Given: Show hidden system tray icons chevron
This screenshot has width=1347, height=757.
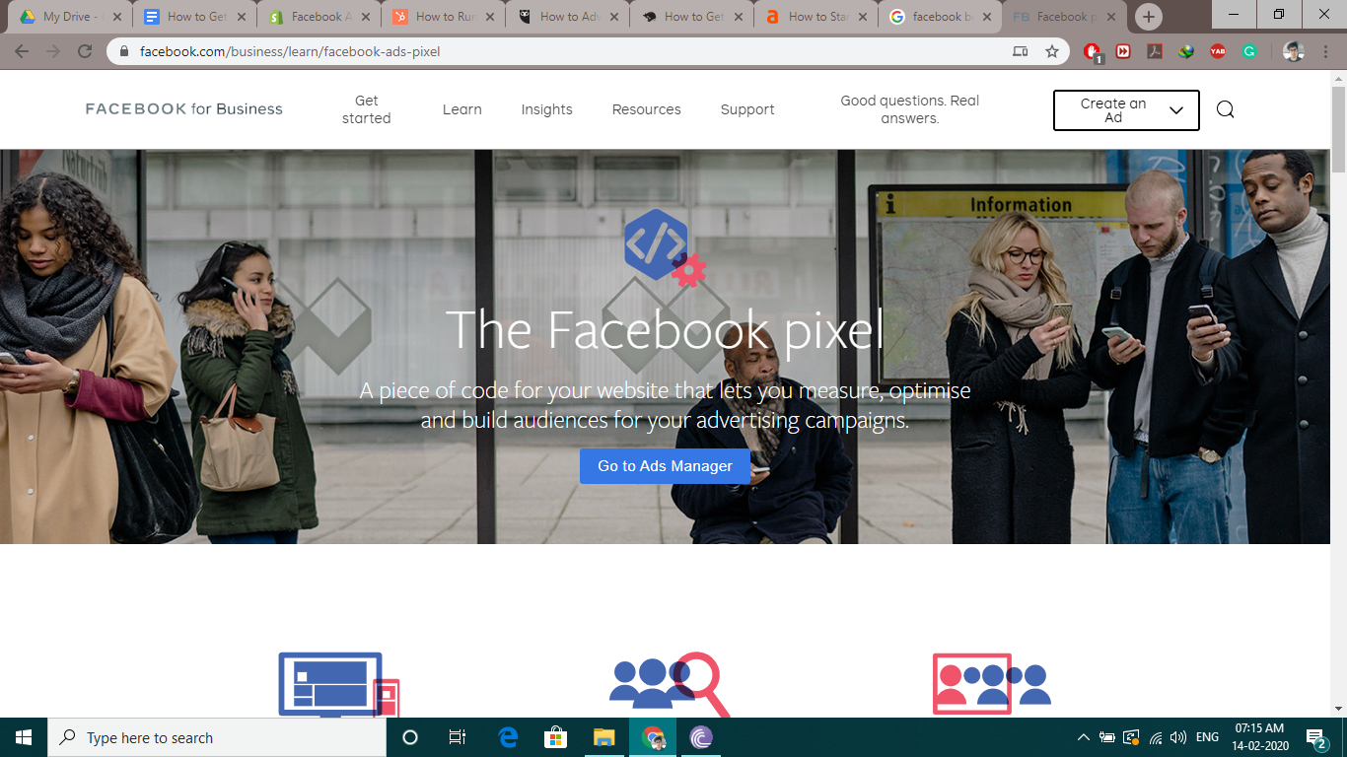Looking at the screenshot, I should (1083, 737).
